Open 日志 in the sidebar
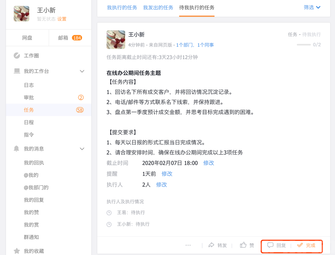The image size is (335, 255). point(29,85)
